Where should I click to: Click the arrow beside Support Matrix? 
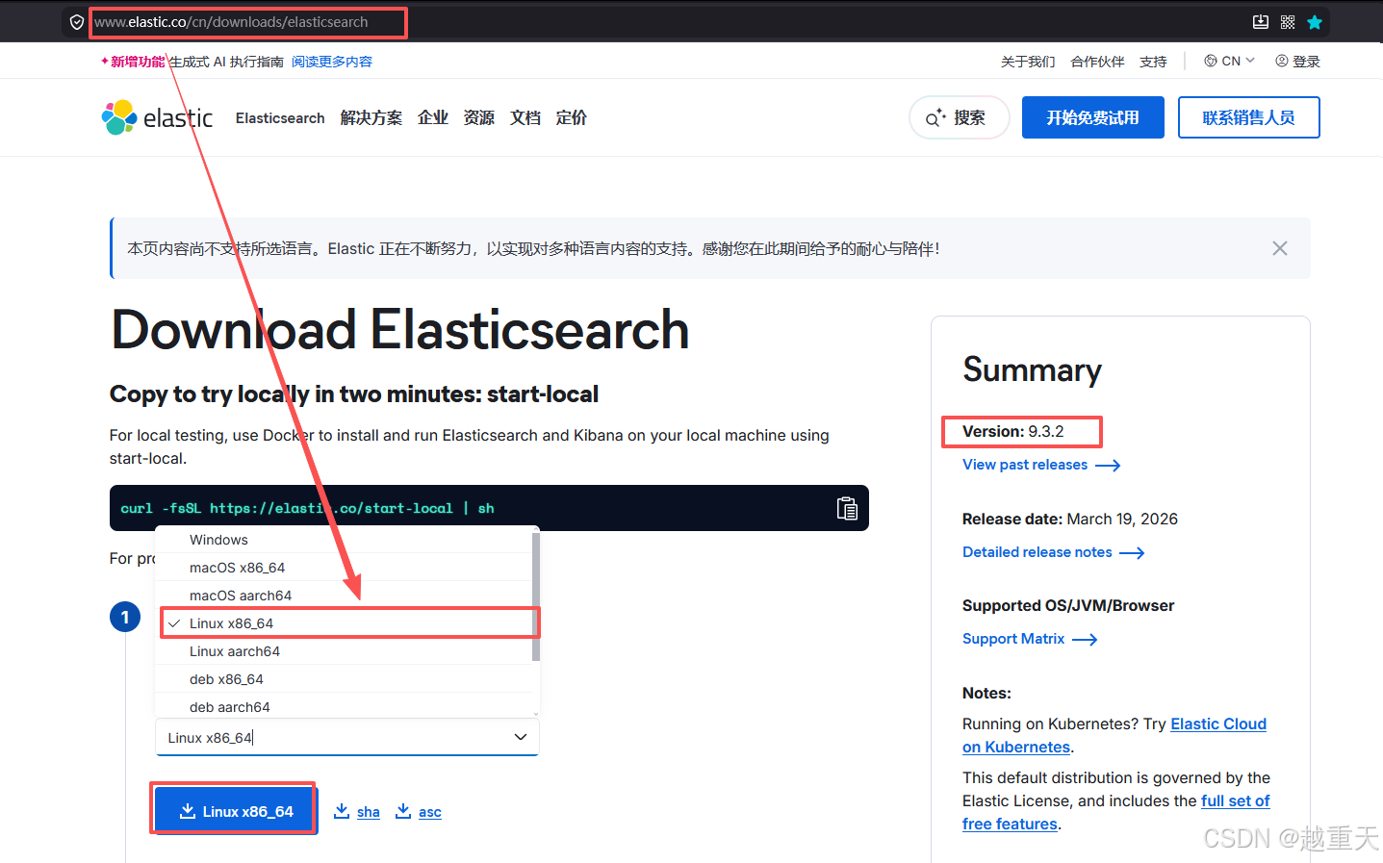[x=1085, y=640]
